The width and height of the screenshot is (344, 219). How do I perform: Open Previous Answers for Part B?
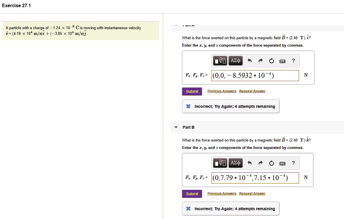click(x=222, y=194)
